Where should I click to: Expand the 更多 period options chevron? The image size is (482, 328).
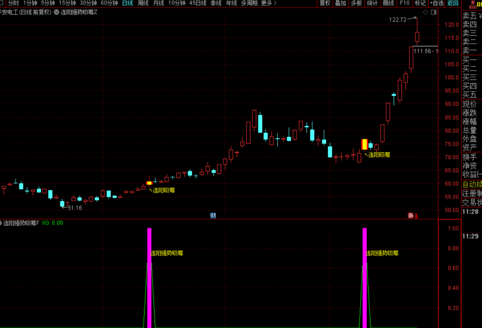coord(275,3)
